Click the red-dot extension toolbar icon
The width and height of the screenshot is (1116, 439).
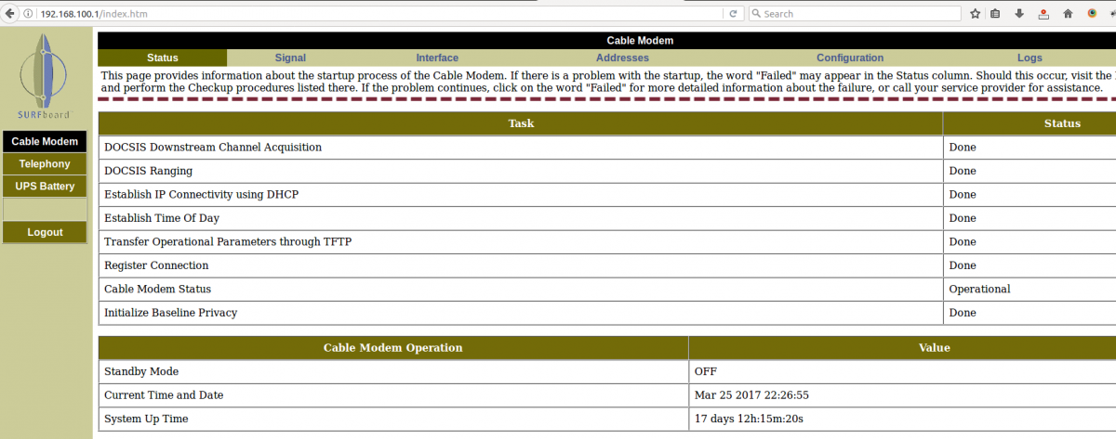click(1043, 14)
